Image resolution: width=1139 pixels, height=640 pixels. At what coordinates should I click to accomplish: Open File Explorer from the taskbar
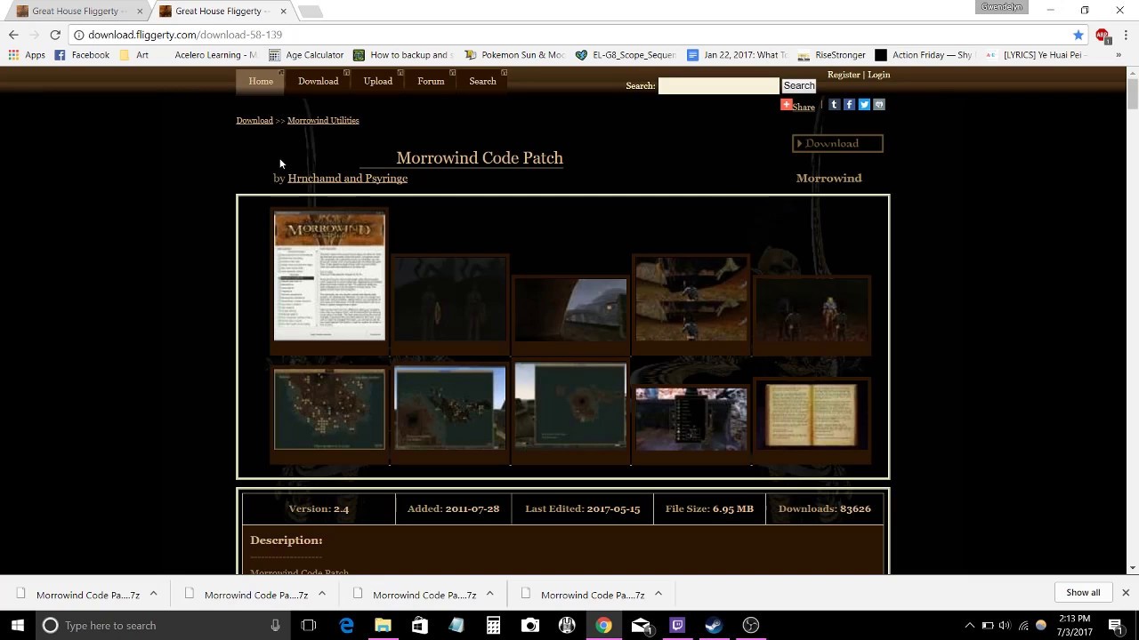383,626
